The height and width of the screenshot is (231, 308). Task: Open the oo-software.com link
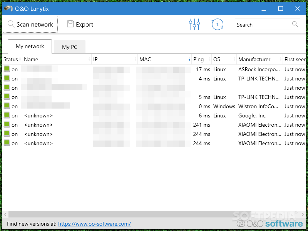[94, 224]
